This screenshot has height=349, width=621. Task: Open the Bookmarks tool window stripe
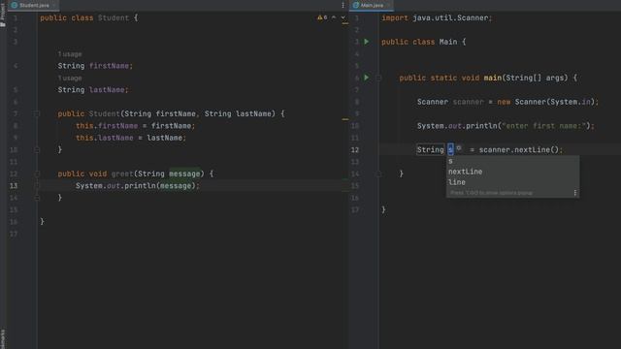pyautogui.click(x=3, y=338)
